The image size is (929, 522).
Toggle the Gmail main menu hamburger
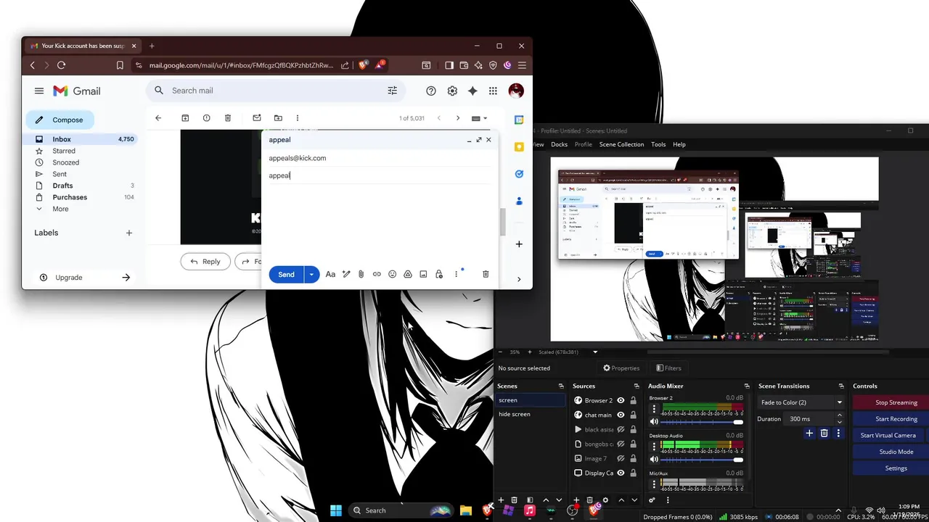coord(39,91)
